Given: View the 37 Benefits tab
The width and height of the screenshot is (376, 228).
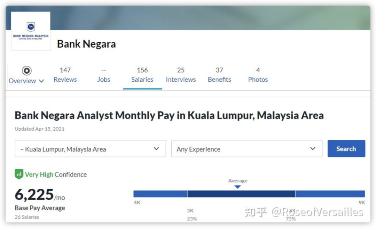Looking at the screenshot, I should click(x=219, y=75).
